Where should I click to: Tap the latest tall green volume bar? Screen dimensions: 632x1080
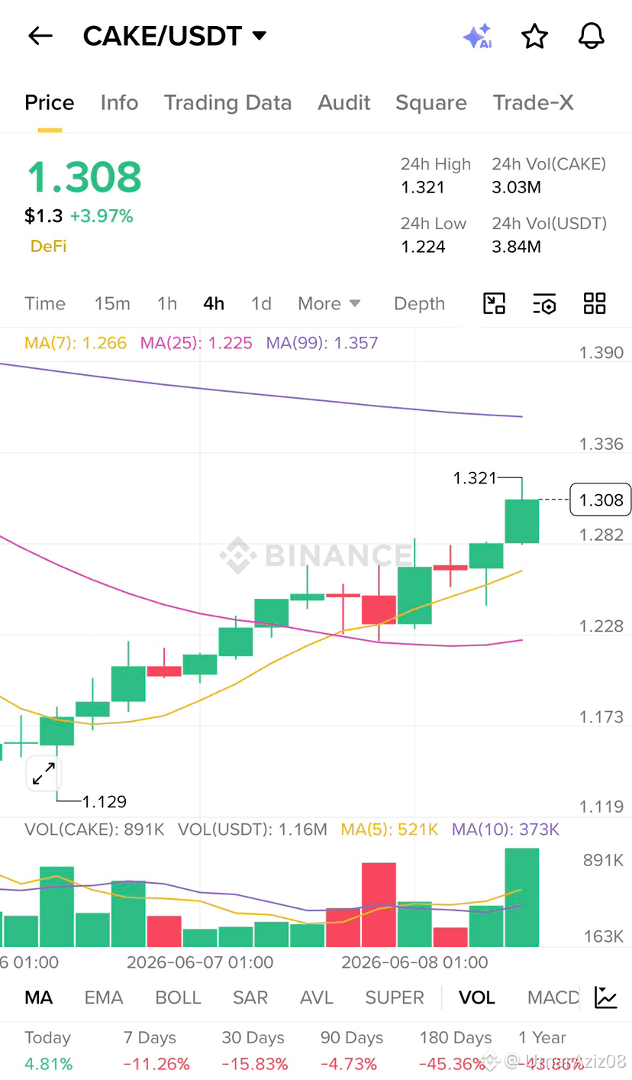pos(522,897)
